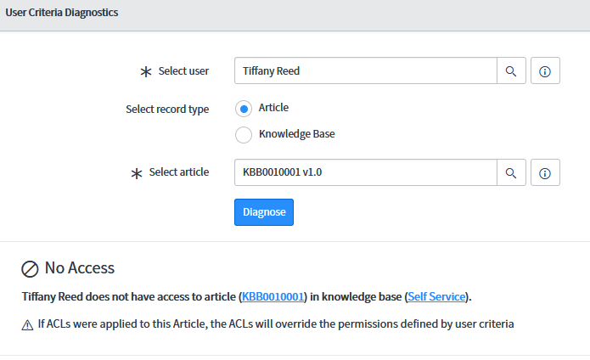This screenshot has width=590, height=360.
Task: Click the ACL warning triangle icon
Action: [x=27, y=324]
